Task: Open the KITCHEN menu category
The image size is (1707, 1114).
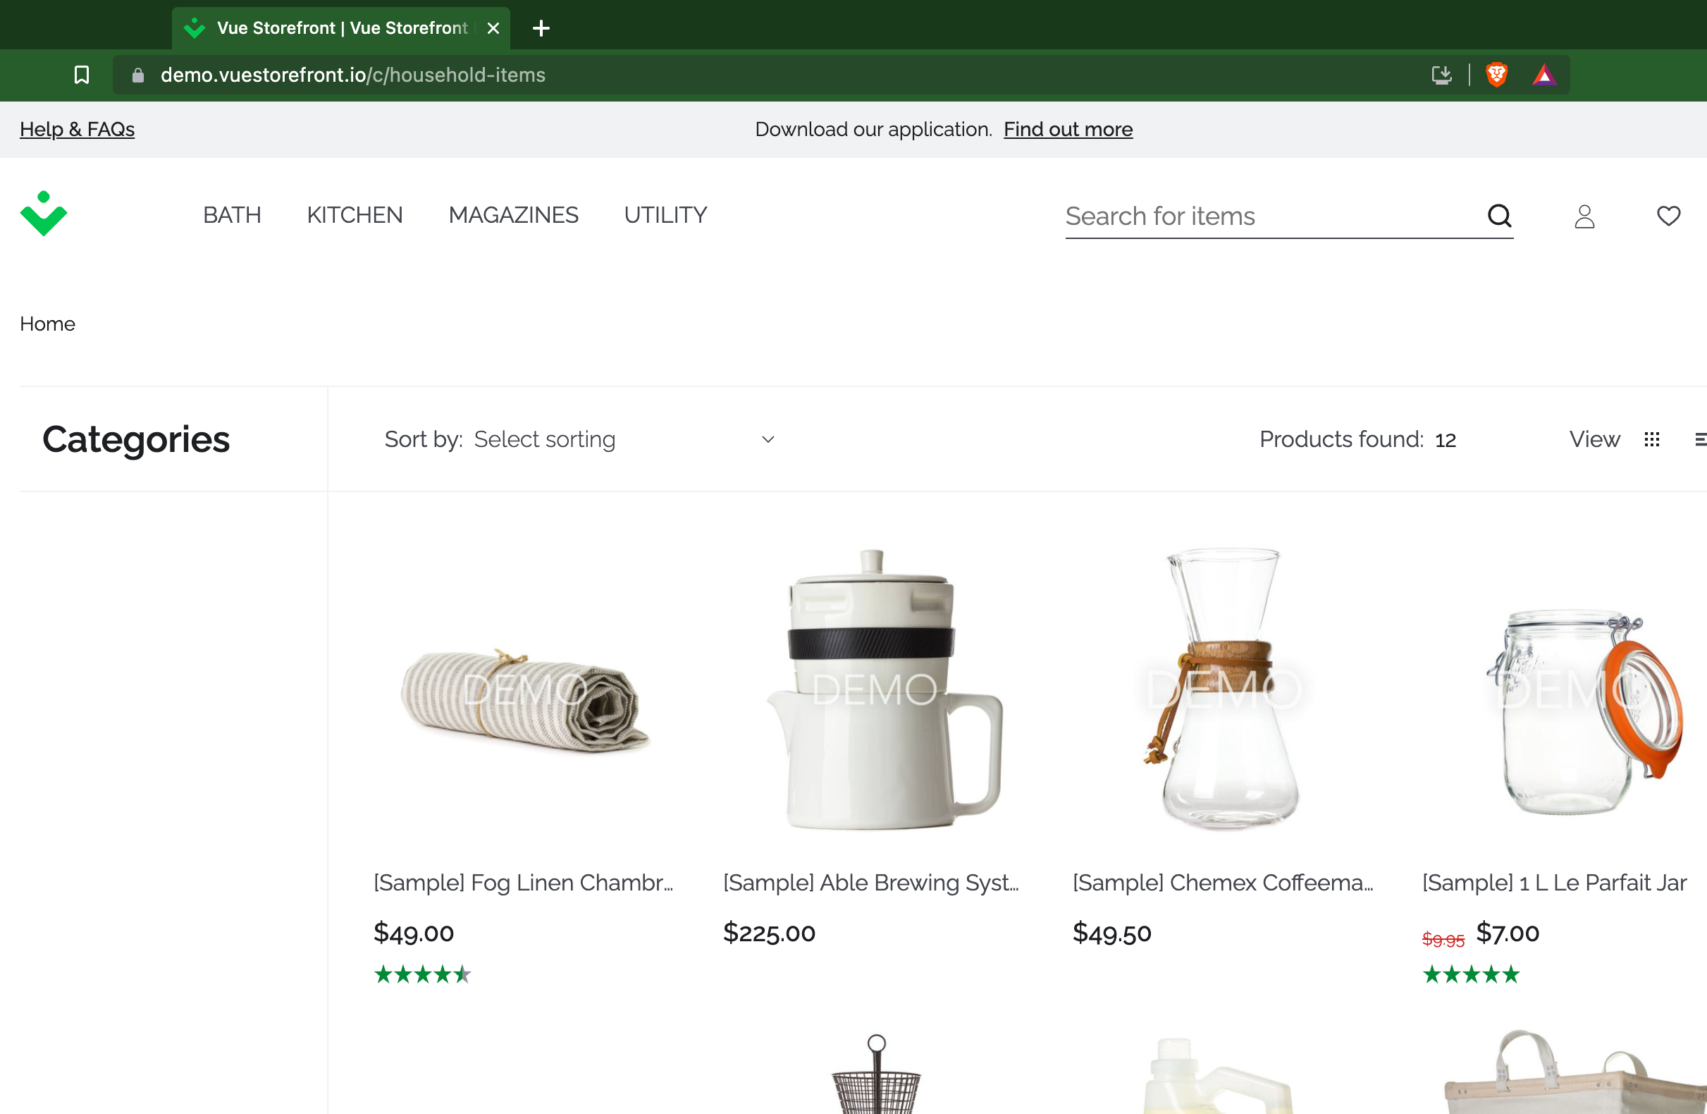Action: [x=355, y=215]
